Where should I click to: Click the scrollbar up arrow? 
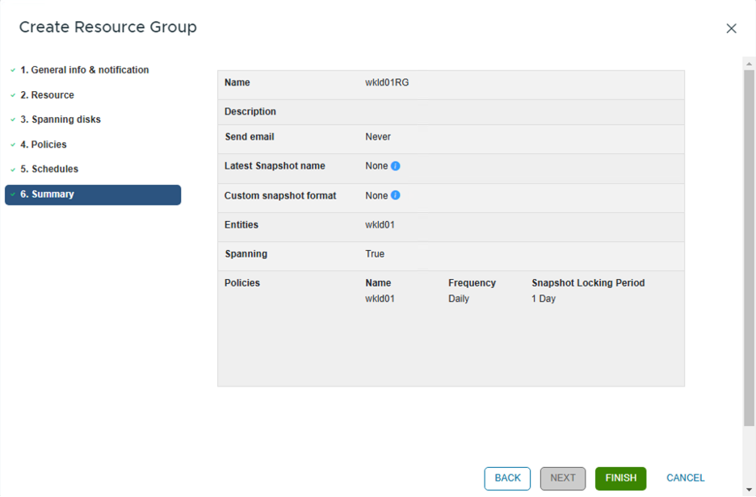(x=749, y=63)
